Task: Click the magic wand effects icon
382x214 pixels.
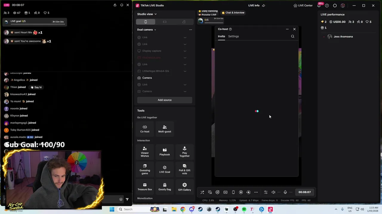Action: coord(202,192)
